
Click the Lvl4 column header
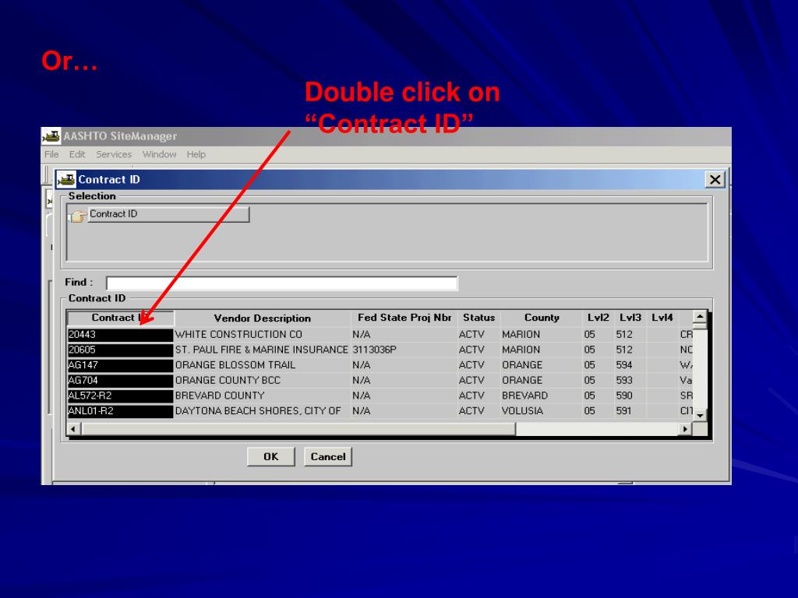(x=662, y=318)
